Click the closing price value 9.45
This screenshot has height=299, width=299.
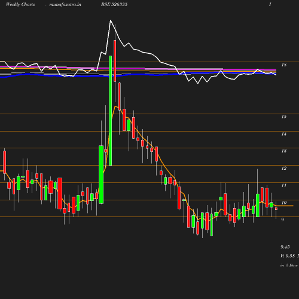point(285,247)
